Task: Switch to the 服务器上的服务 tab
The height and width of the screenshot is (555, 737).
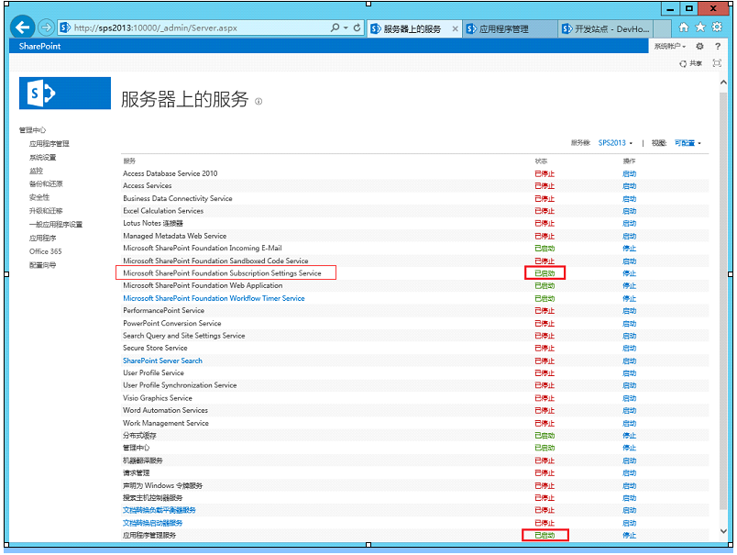Action: [412, 28]
